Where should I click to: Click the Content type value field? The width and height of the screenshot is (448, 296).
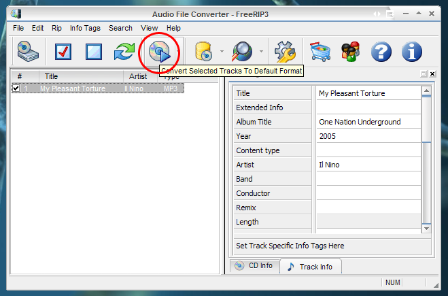point(368,150)
